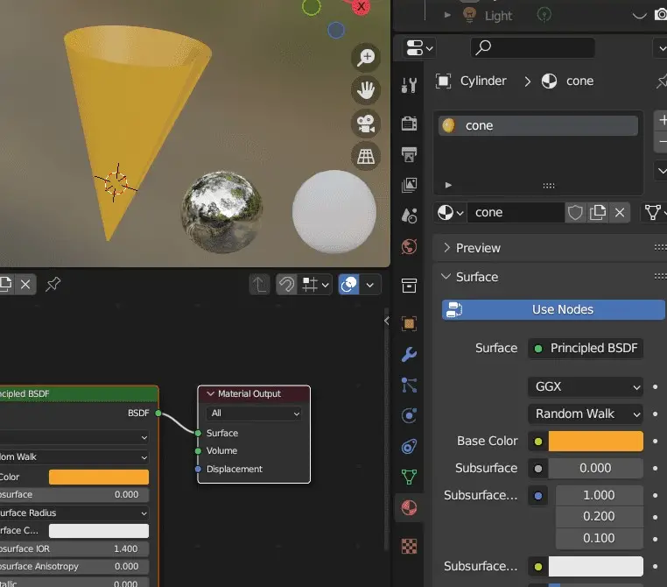The image size is (667, 587).
Task: Open the overlay options dropdown arrow
Action: 370,285
